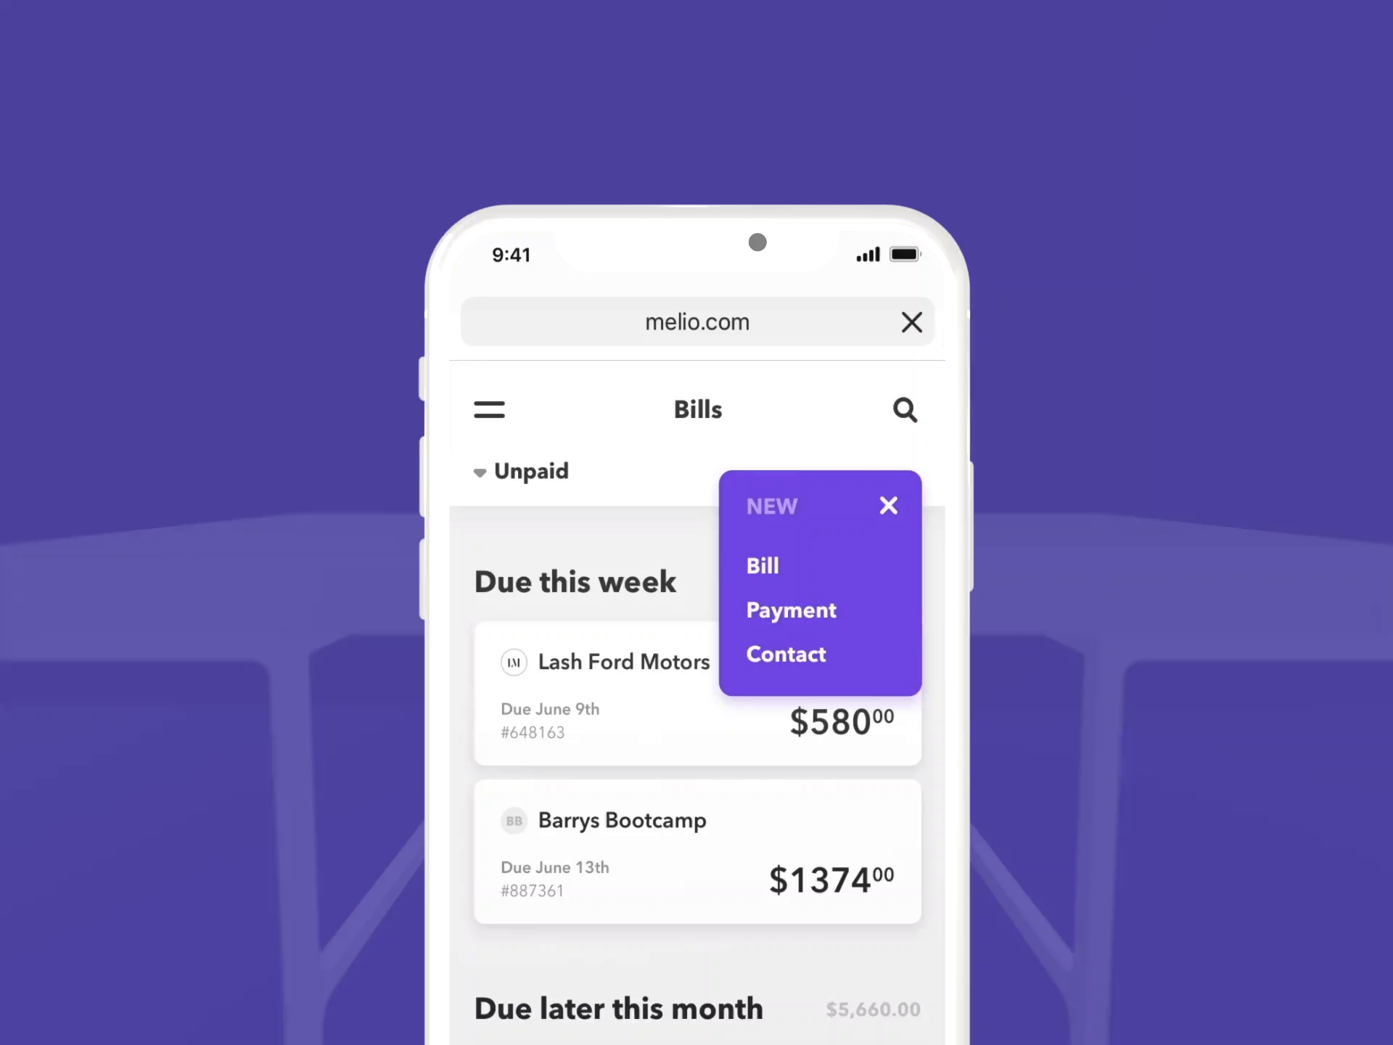The height and width of the screenshot is (1045, 1393).
Task: Close the NEW dropdown popup
Action: point(887,506)
